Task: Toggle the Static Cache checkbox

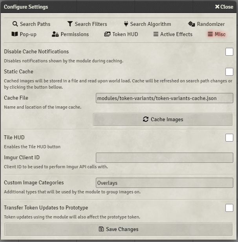Action: pos(229,72)
